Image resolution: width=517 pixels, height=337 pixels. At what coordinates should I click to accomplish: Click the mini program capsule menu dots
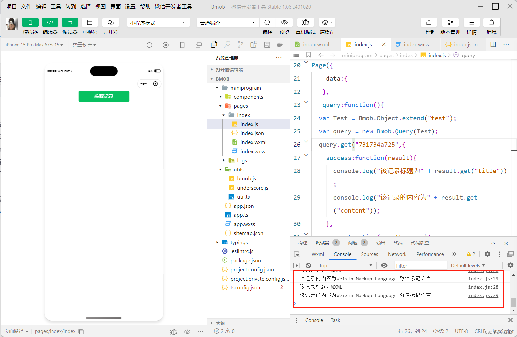click(x=144, y=84)
